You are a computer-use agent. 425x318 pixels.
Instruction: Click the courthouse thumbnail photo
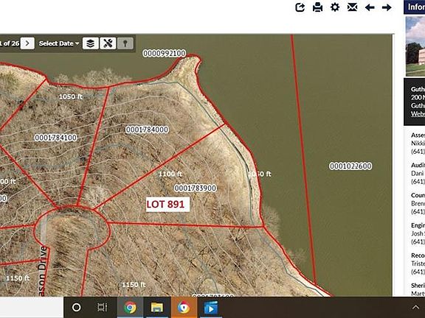[x=415, y=46]
